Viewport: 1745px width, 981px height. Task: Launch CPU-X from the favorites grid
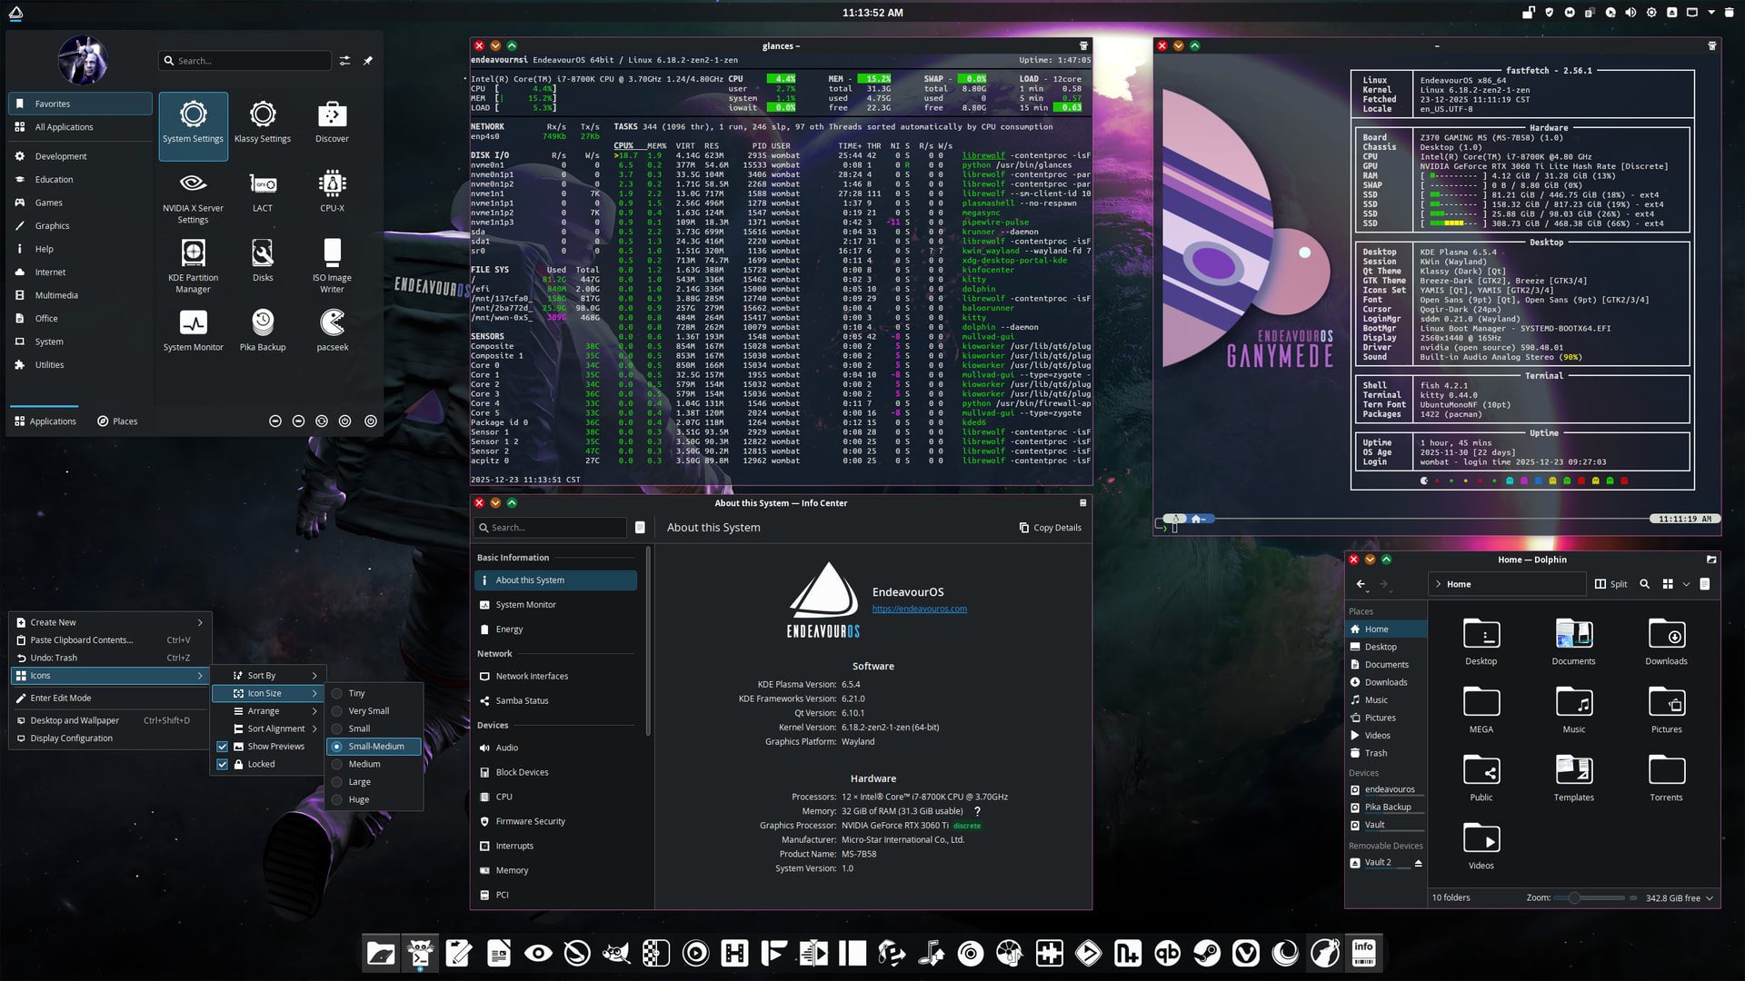pyautogui.click(x=332, y=193)
